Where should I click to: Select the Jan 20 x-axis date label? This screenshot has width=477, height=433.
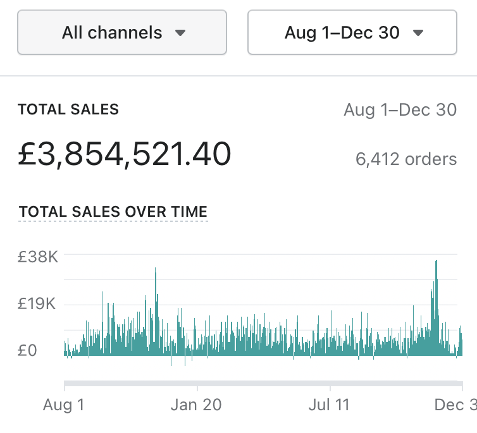pyautogui.click(x=196, y=405)
